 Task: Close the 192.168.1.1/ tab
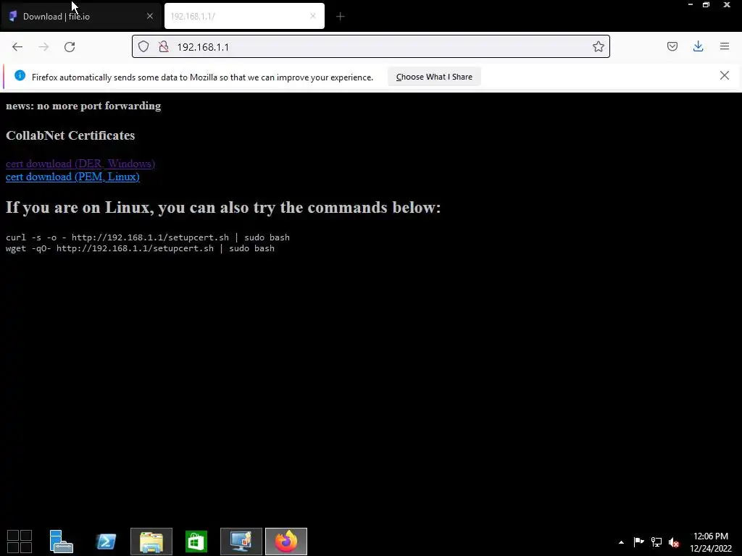point(313,16)
